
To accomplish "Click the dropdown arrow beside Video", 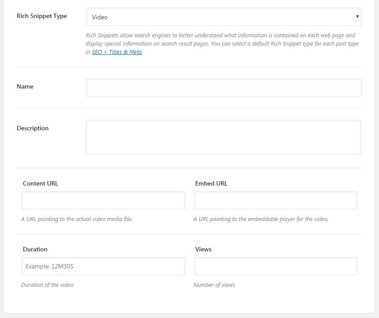I will pos(357,16).
